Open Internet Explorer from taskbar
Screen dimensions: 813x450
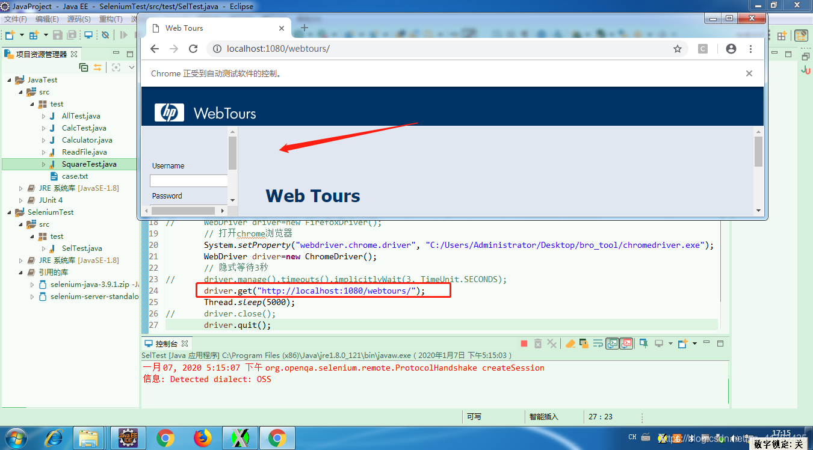[54, 437]
